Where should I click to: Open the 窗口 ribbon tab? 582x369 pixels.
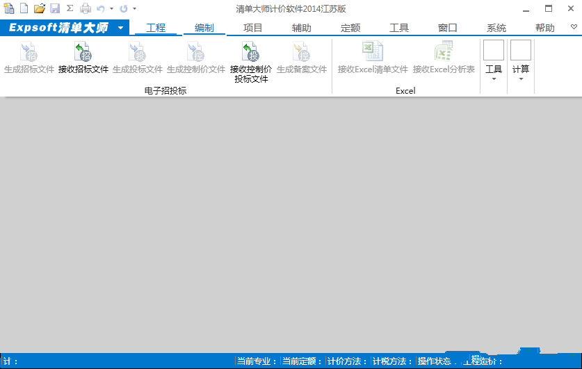(x=448, y=28)
